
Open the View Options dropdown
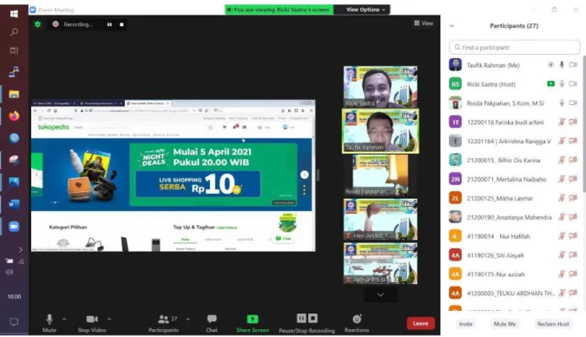point(365,10)
